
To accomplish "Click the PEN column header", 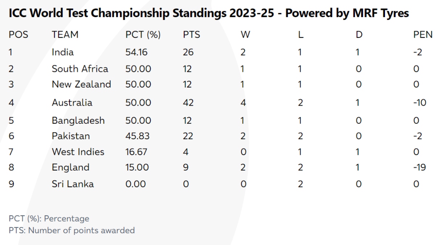I will pyautogui.click(x=423, y=35).
